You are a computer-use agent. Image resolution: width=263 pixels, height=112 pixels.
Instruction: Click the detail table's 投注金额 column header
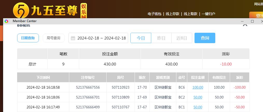tap(198, 77)
